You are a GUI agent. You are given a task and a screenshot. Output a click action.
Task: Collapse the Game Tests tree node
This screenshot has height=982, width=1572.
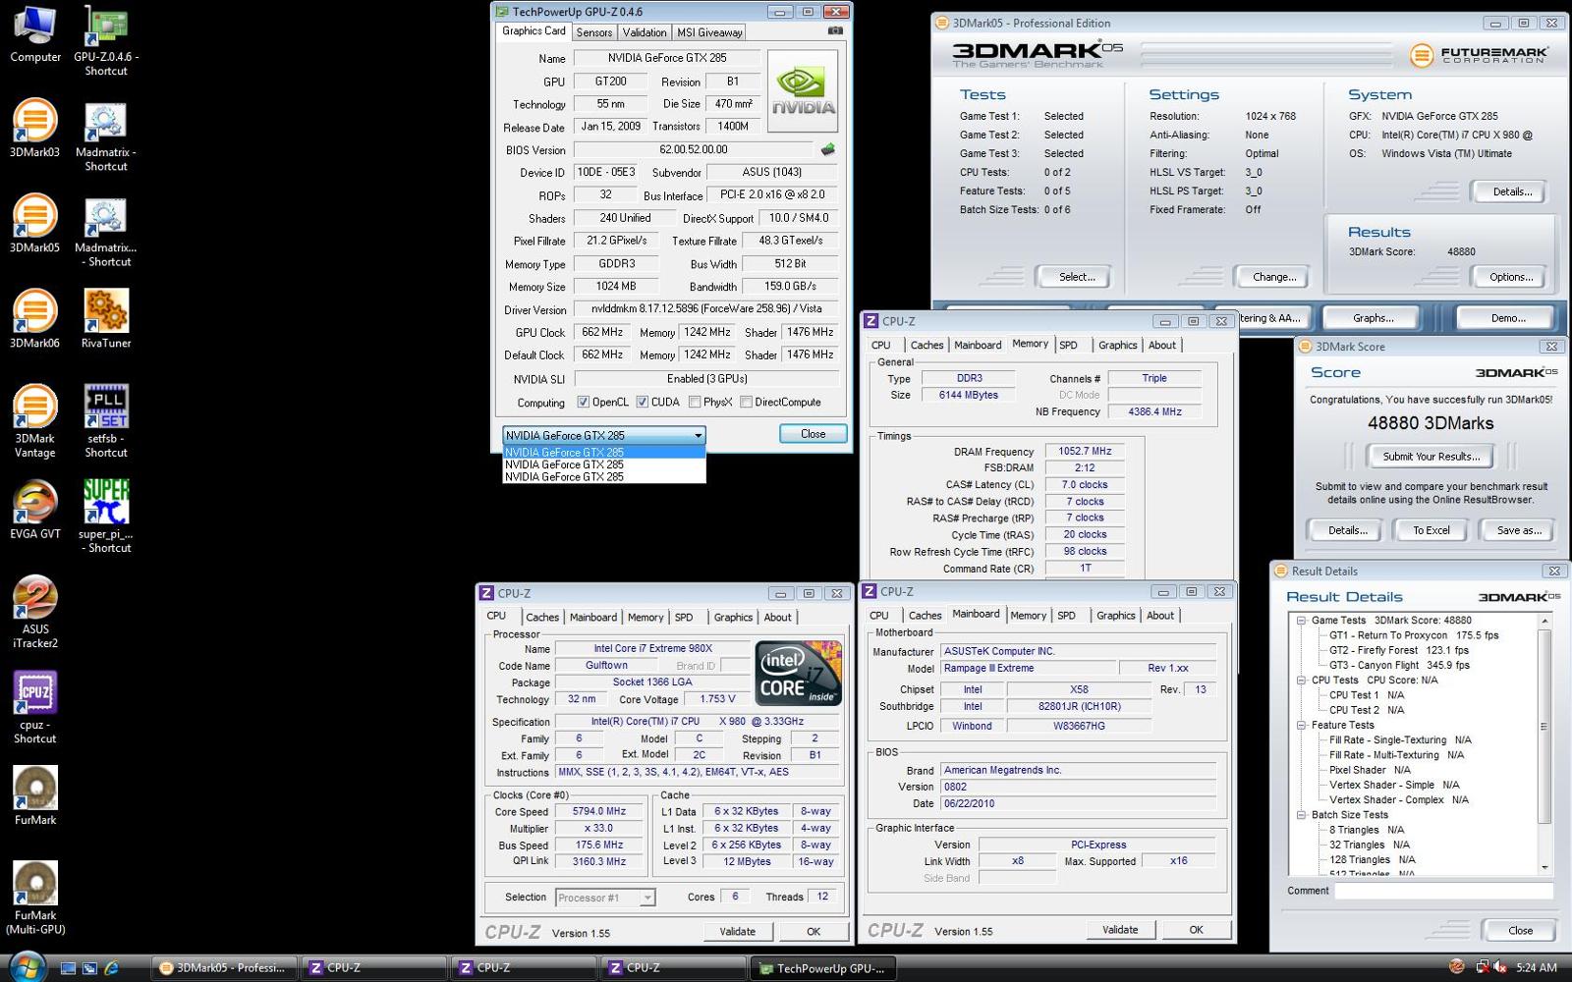tap(1301, 621)
